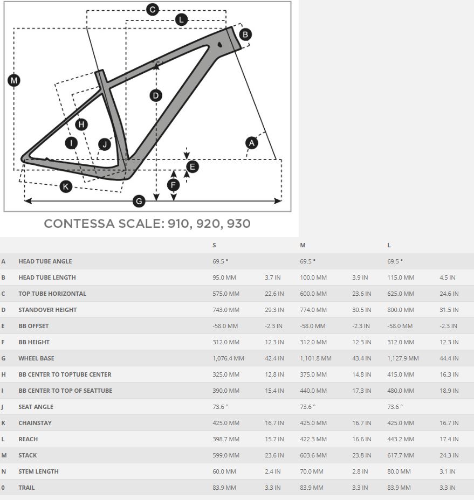Select the L size column header

click(389, 245)
